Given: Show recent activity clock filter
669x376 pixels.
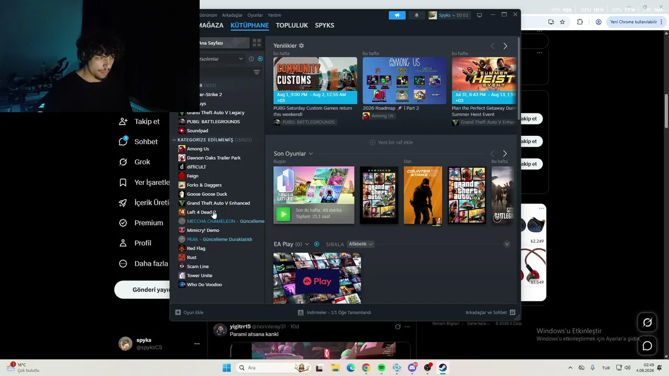Looking at the screenshot, I should coord(251,59).
